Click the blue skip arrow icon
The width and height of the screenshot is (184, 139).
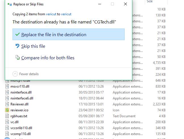point(17,46)
